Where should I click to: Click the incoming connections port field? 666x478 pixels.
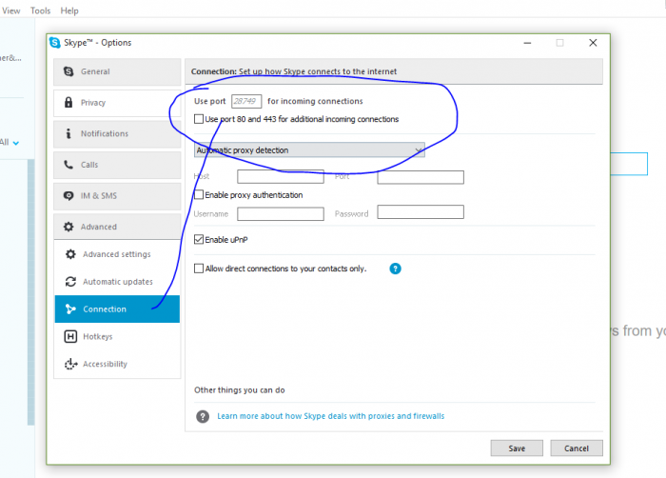coord(246,101)
